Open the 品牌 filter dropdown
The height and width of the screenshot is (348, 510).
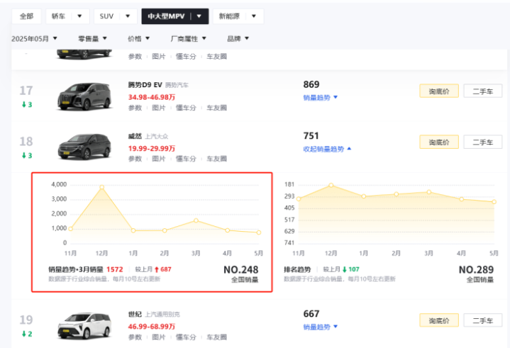point(238,39)
